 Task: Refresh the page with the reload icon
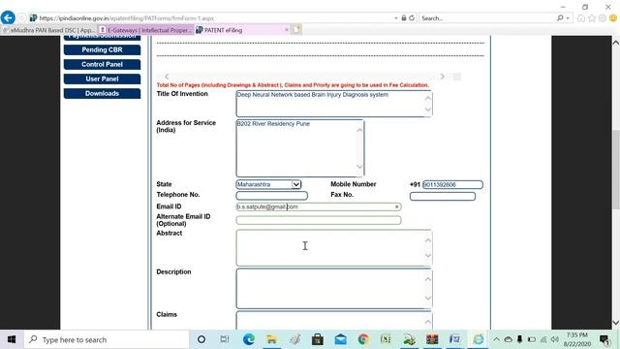(x=412, y=18)
